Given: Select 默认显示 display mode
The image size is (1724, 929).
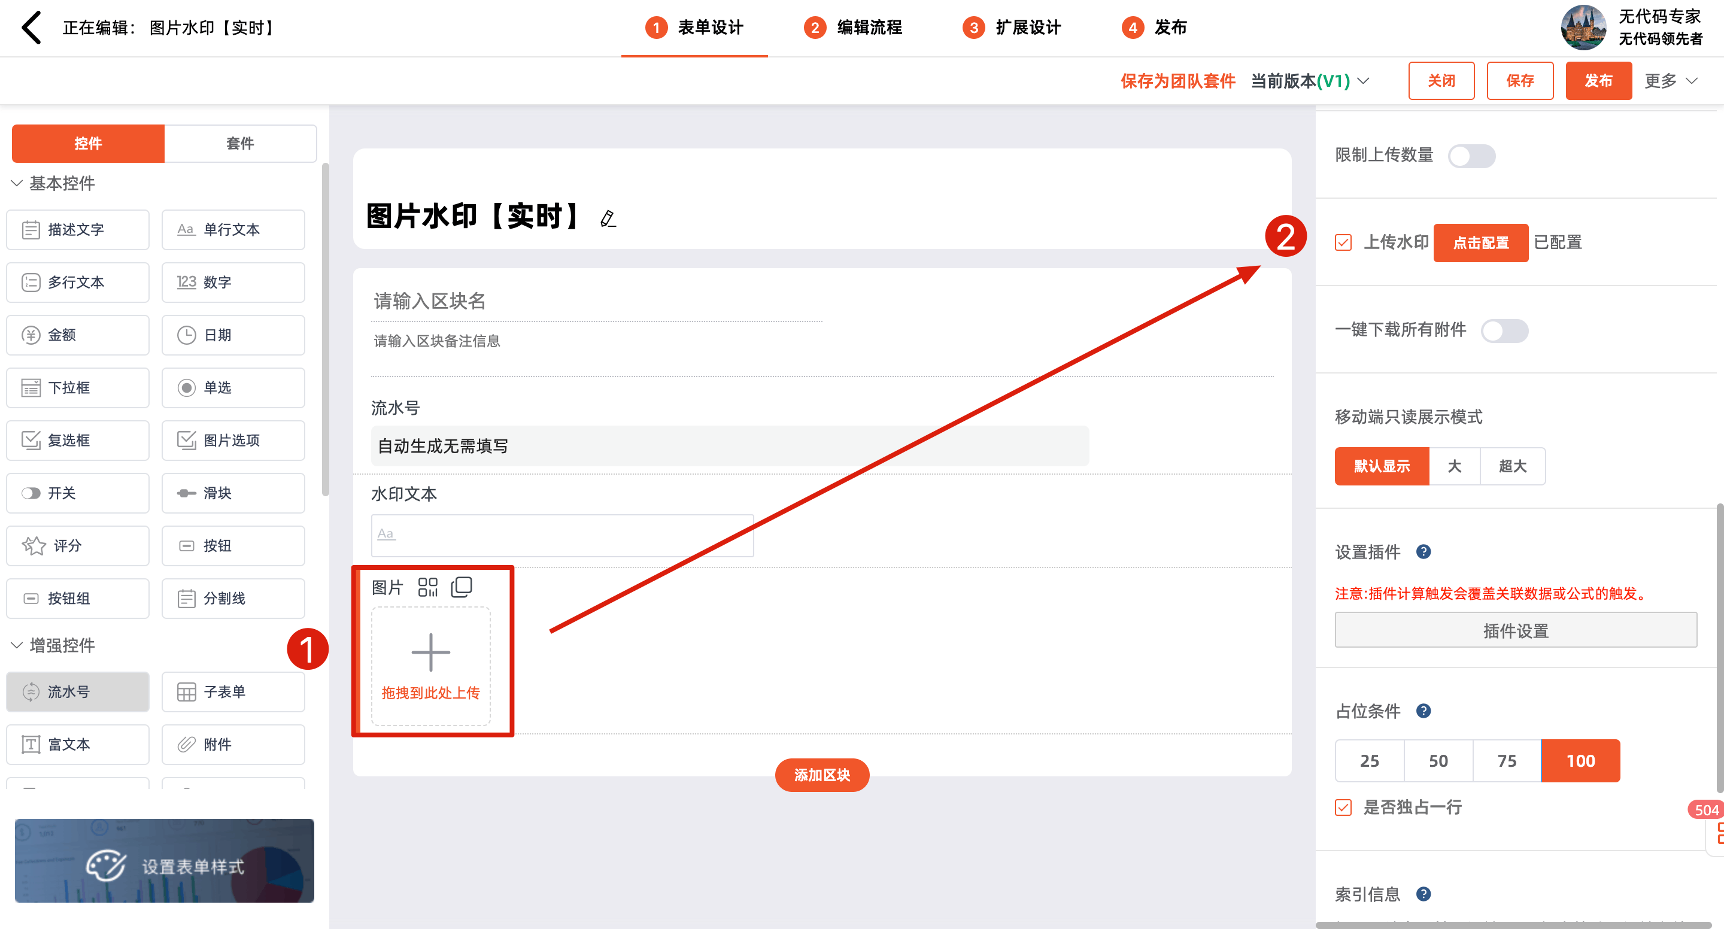Looking at the screenshot, I should (x=1382, y=466).
